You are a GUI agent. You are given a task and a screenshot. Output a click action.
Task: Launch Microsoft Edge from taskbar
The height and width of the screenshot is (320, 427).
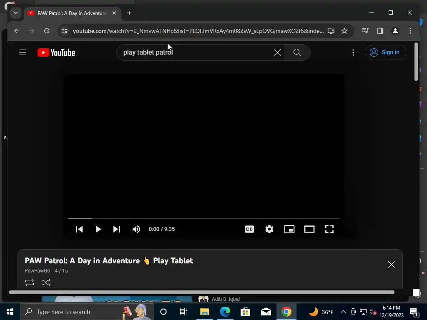coord(225,312)
